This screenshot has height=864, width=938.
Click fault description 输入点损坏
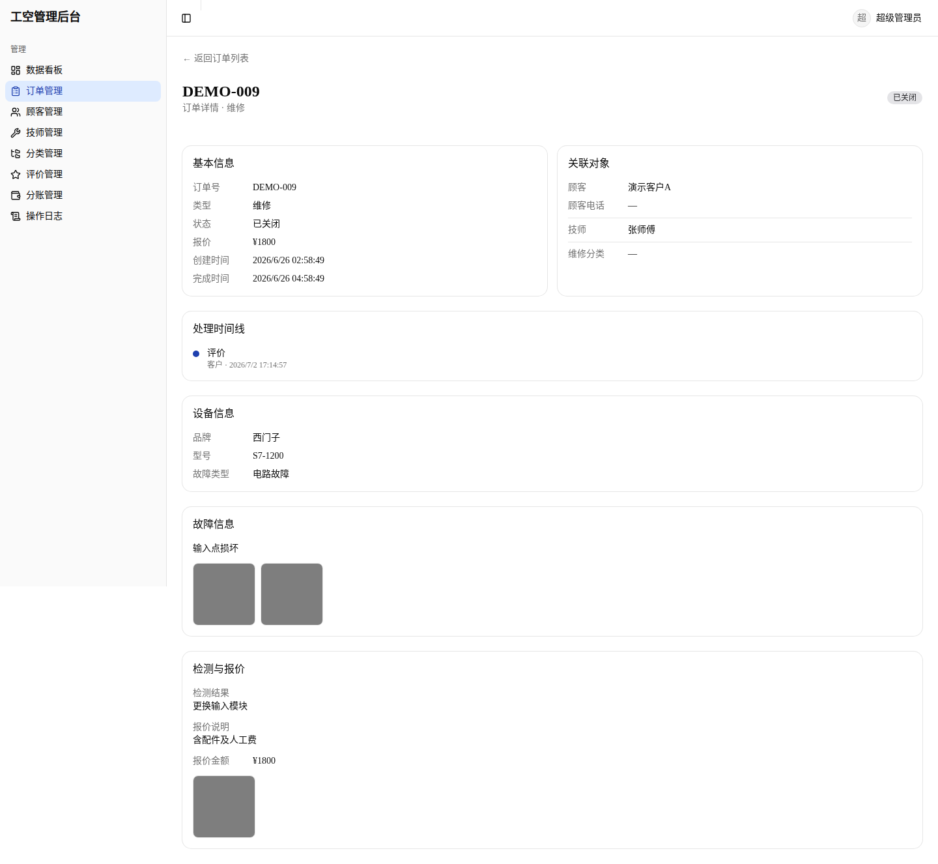coord(216,549)
